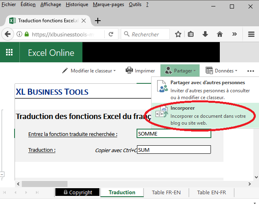Click the Traduction des fonctions Excel heading

coord(83,116)
